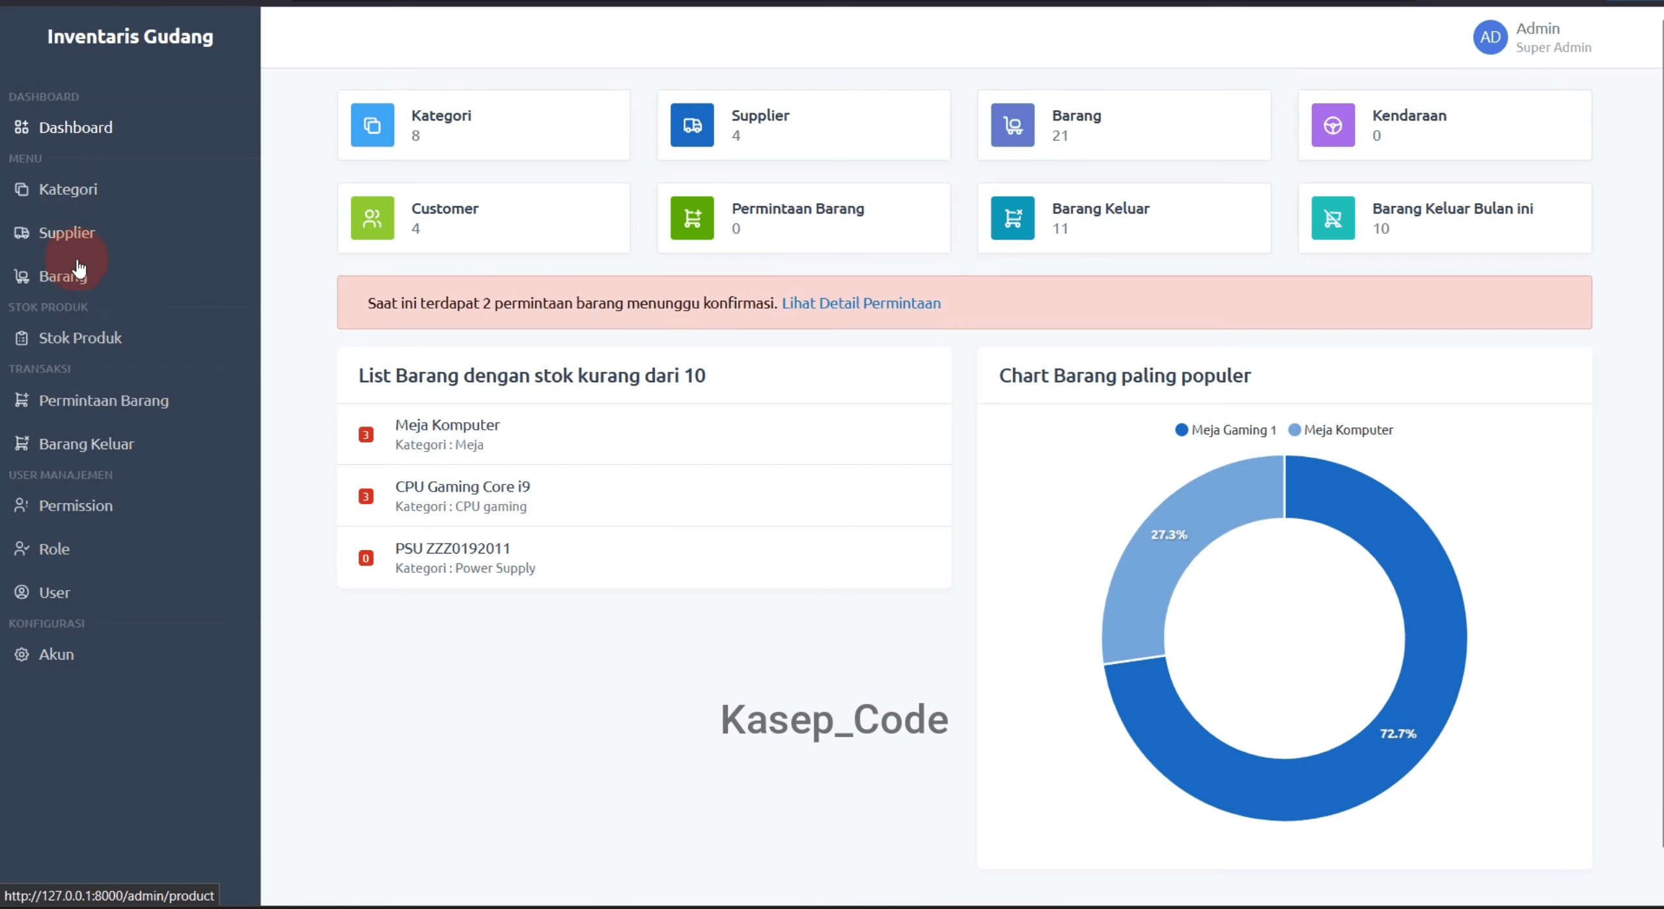Click the Barang trolley card icon
The image size is (1664, 909).
[1012, 125]
